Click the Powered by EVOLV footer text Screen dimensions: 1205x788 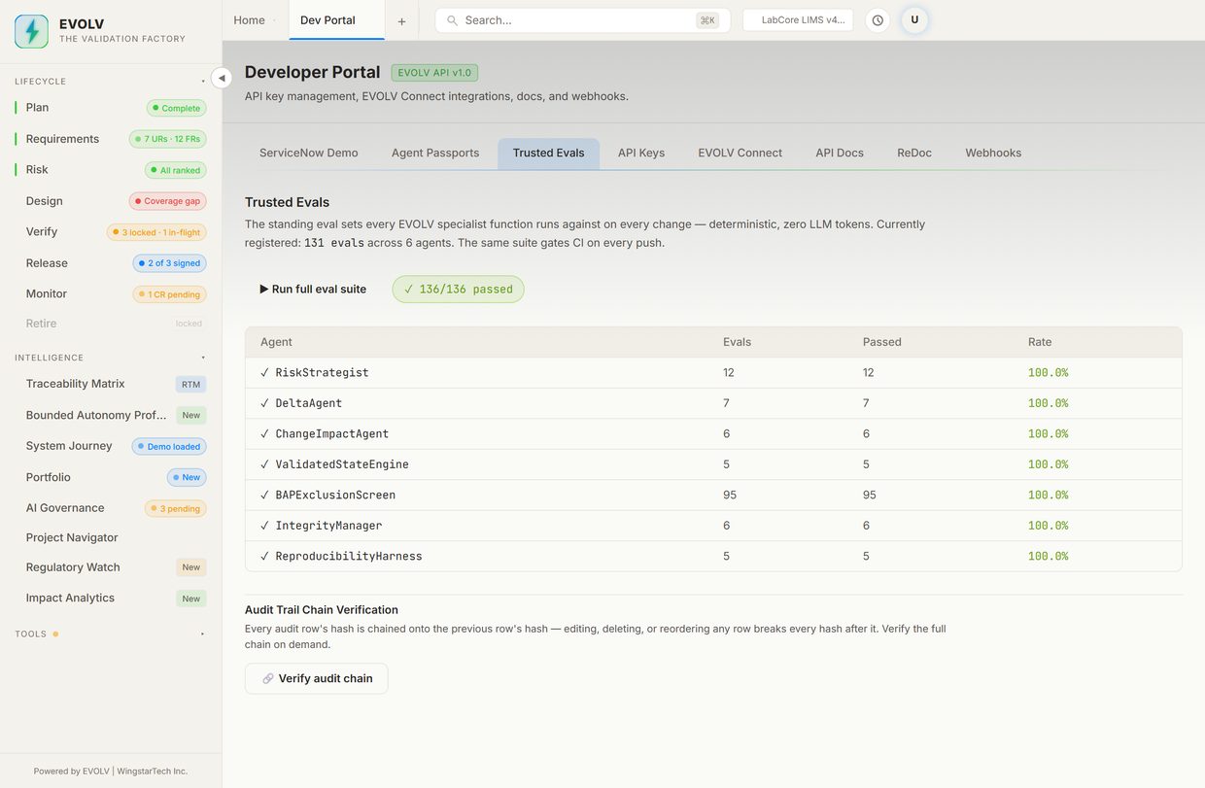(111, 771)
